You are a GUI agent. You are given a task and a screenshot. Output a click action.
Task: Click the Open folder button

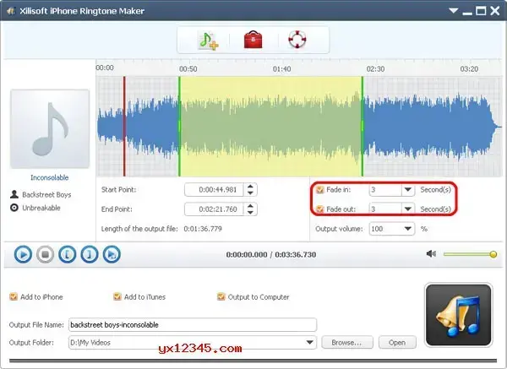click(x=397, y=343)
